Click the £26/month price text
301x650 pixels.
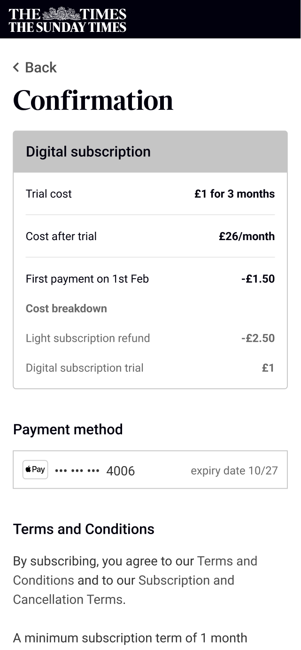[x=247, y=236]
